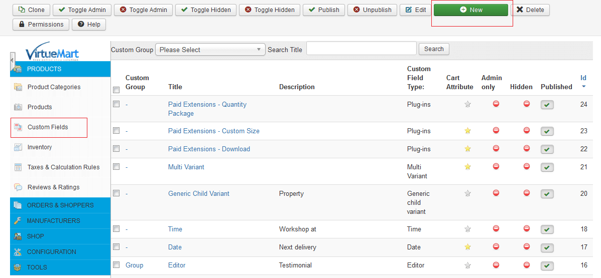Open the Editor custom field link
The height and width of the screenshot is (278, 601).
(x=177, y=265)
